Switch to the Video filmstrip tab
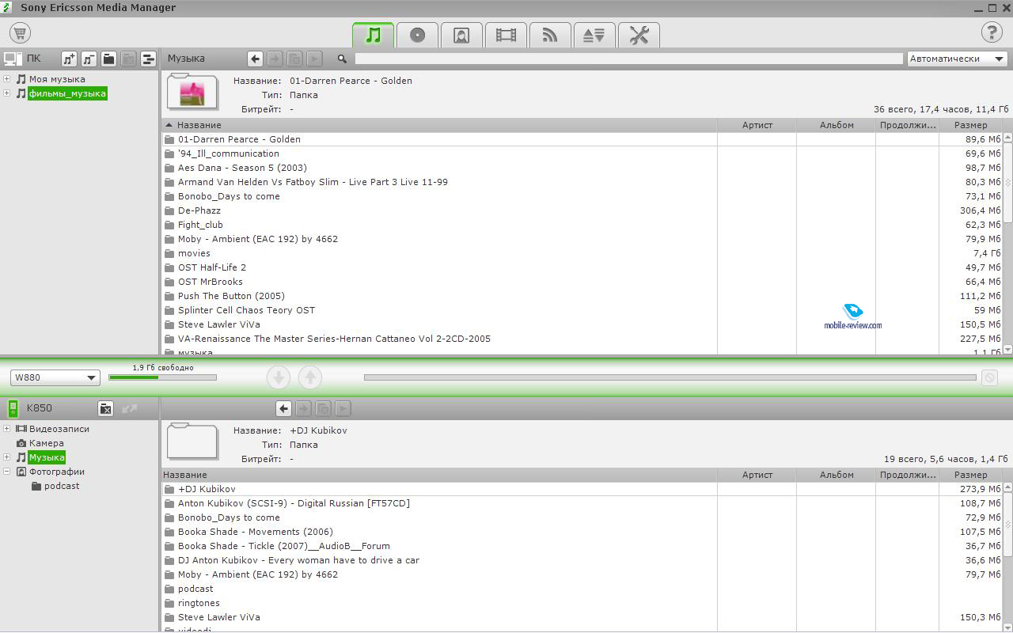Viewport: 1013px width, 633px height. (506, 35)
